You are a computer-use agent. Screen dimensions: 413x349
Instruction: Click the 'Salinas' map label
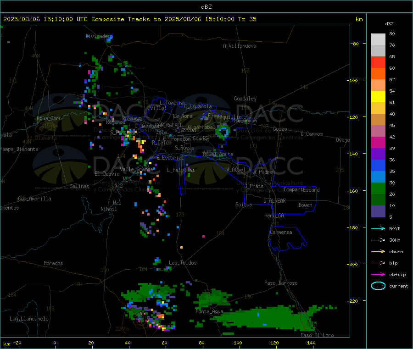79,186
